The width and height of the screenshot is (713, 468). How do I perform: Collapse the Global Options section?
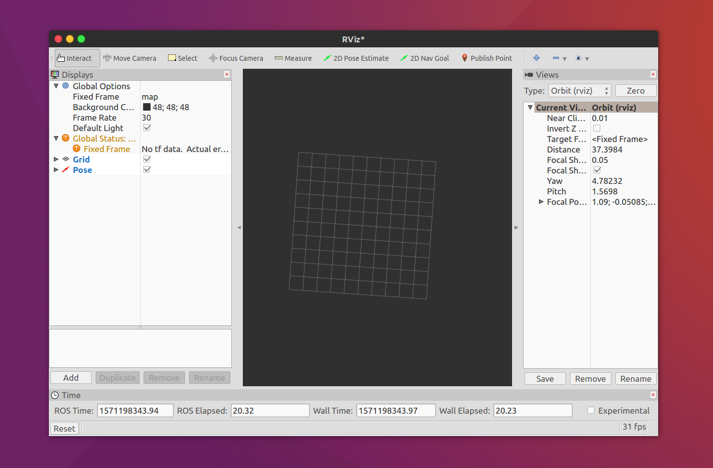click(x=56, y=86)
